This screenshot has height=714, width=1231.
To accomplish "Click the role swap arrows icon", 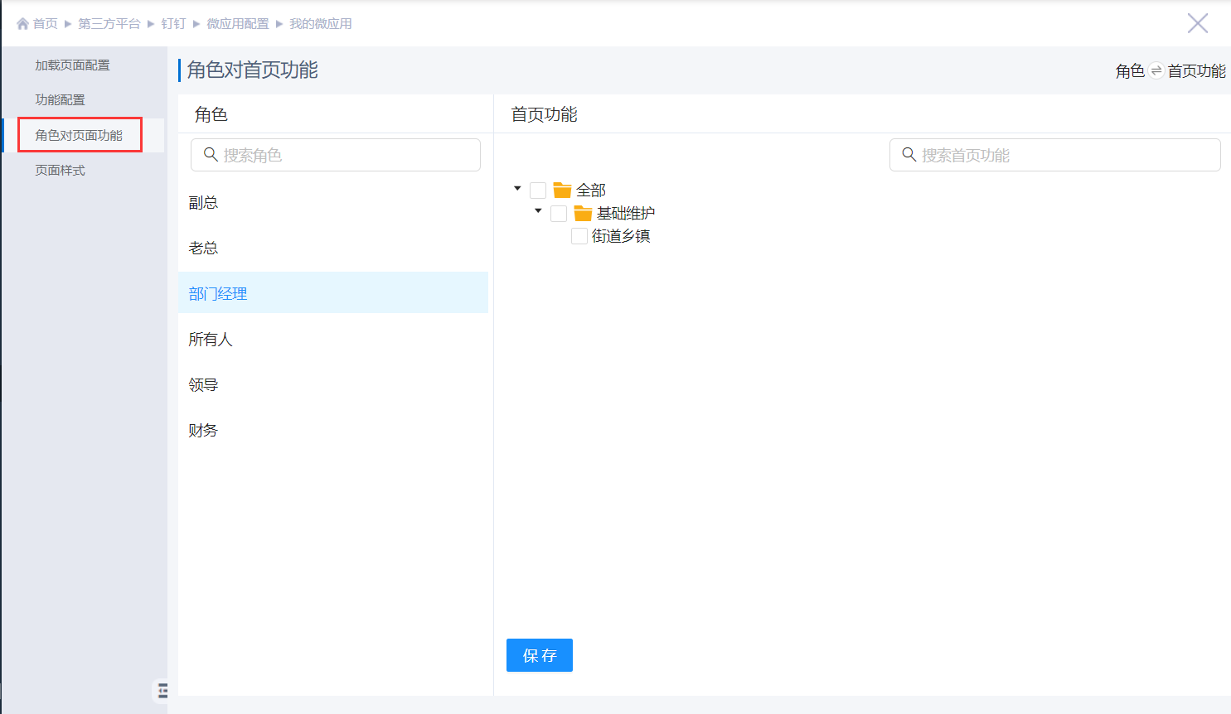I will tap(1156, 71).
